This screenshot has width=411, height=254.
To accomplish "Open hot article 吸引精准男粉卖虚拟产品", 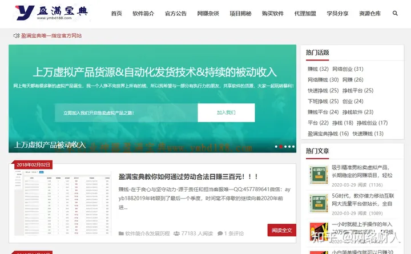I will [x=362, y=171].
